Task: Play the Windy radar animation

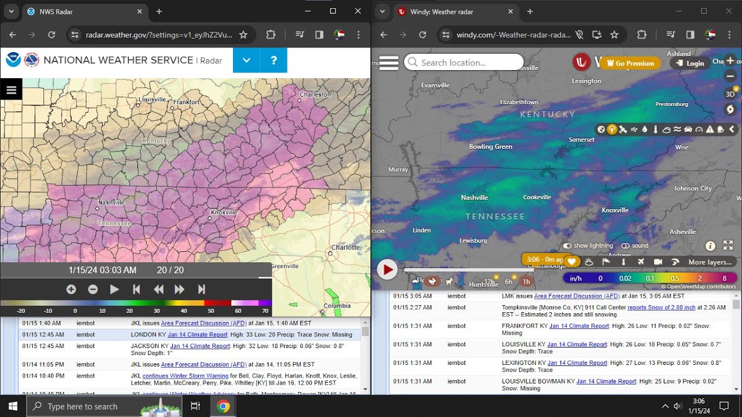Action: pyautogui.click(x=387, y=269)
